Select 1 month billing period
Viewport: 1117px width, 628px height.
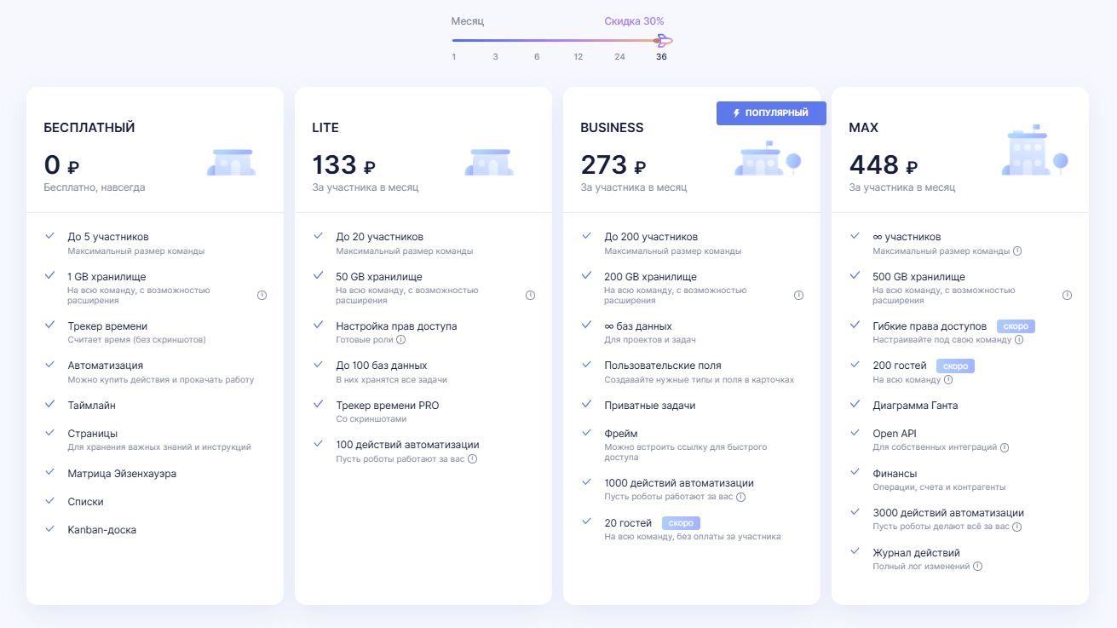[453, 57]
